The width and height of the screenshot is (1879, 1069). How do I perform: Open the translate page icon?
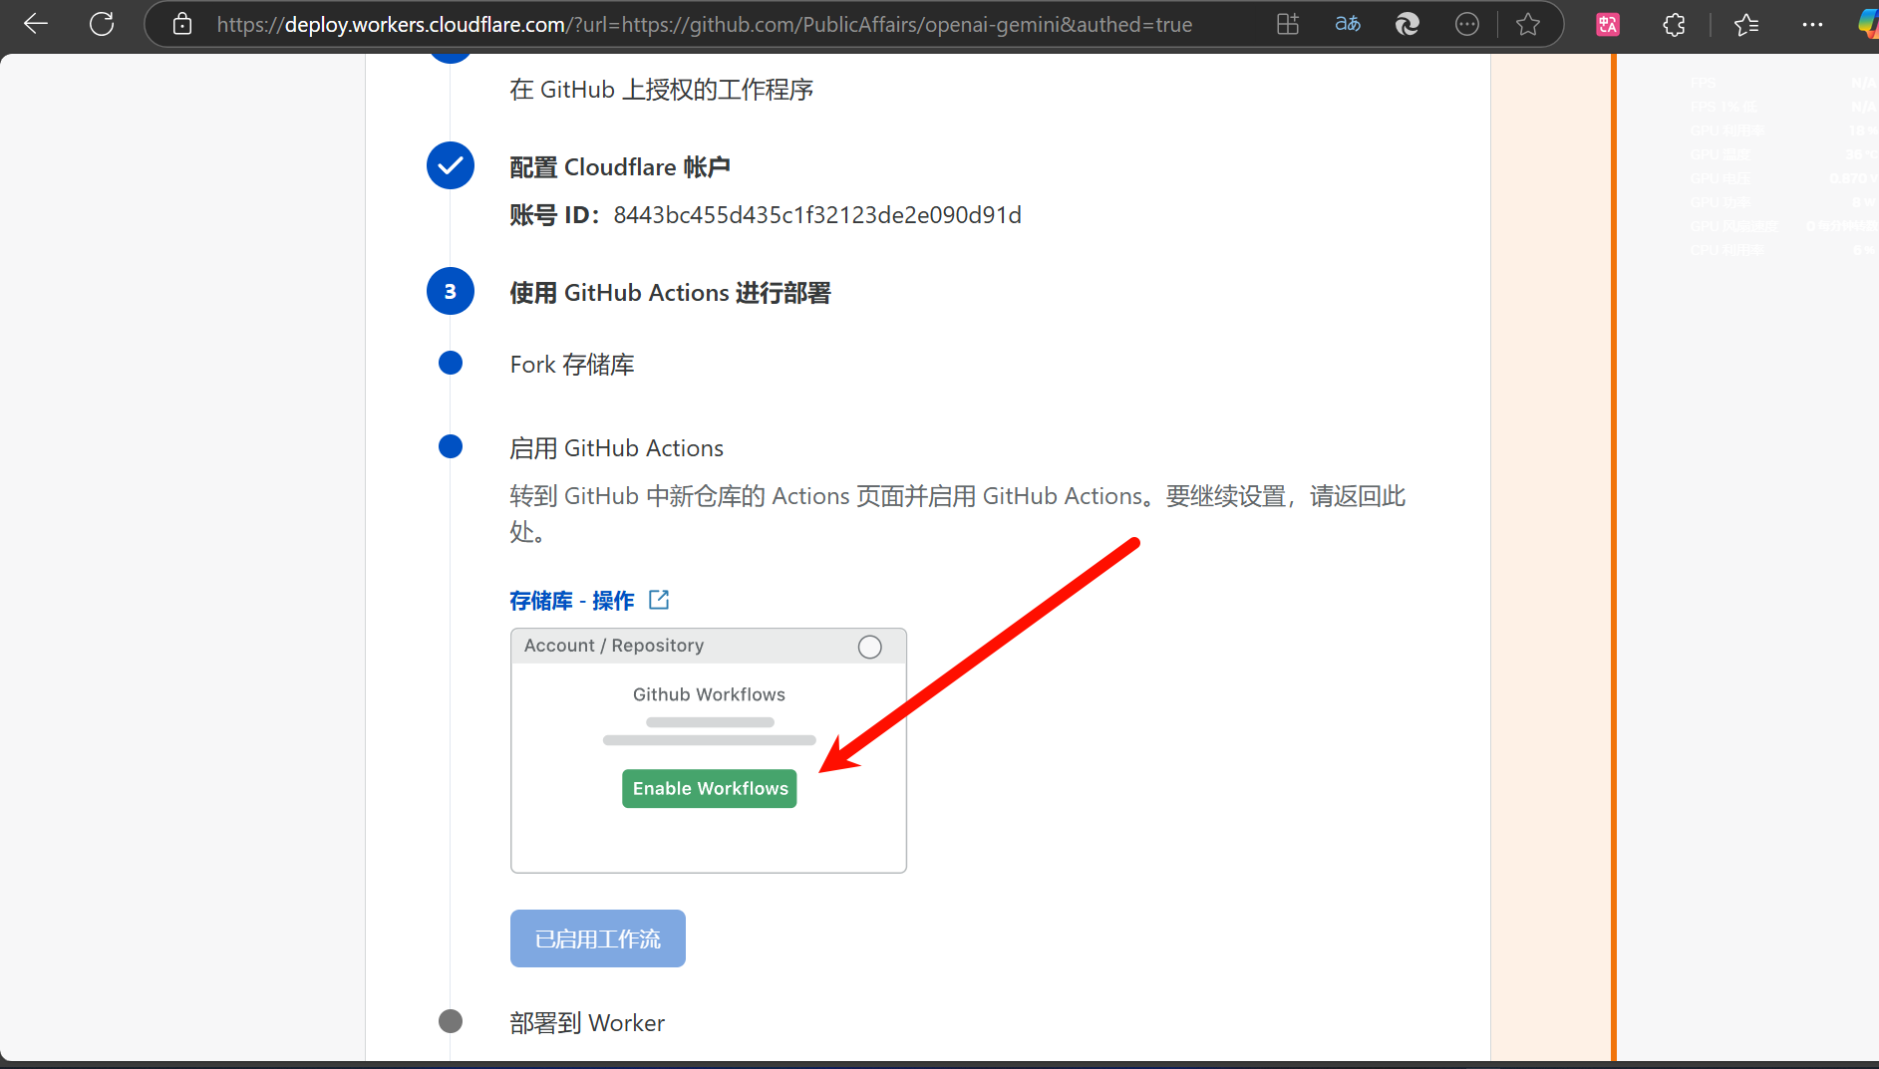point(1348,24)
